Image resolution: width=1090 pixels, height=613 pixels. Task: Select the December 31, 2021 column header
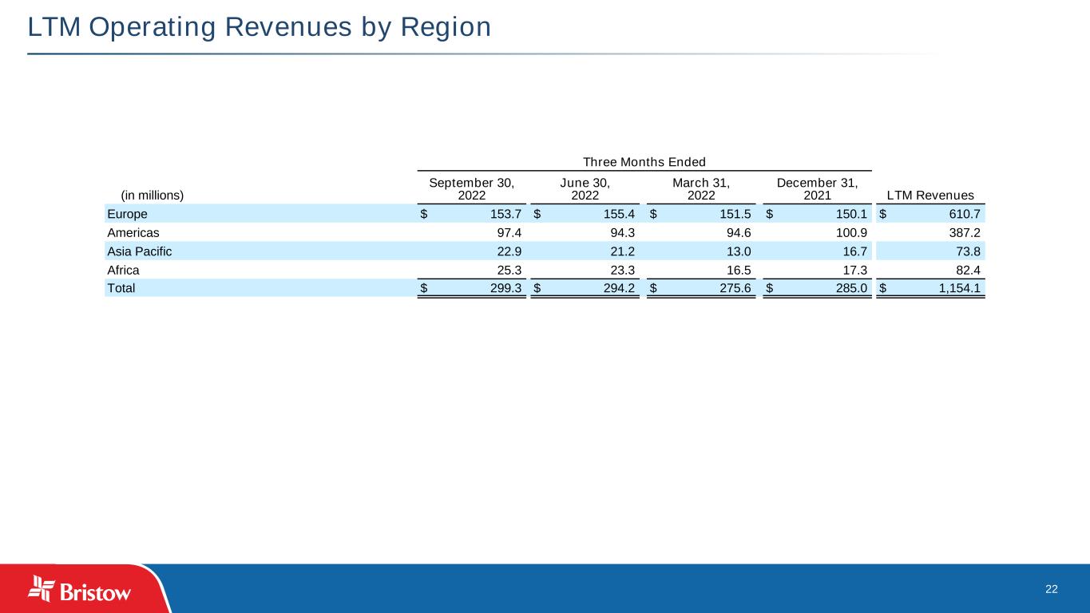817,188
